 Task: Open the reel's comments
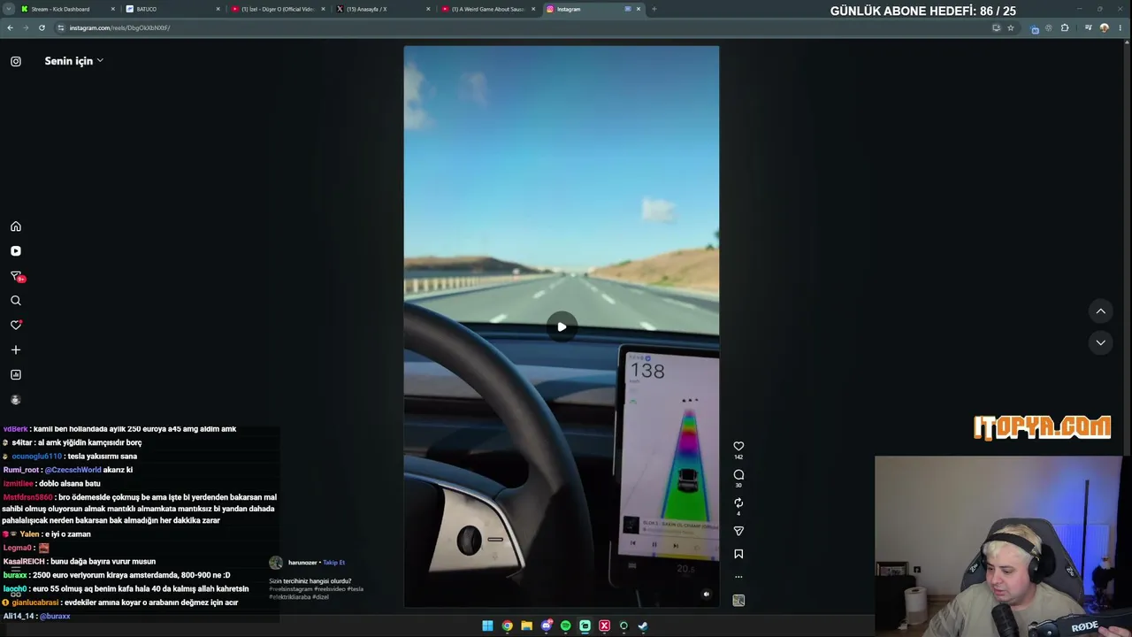[x=738, y=475]
